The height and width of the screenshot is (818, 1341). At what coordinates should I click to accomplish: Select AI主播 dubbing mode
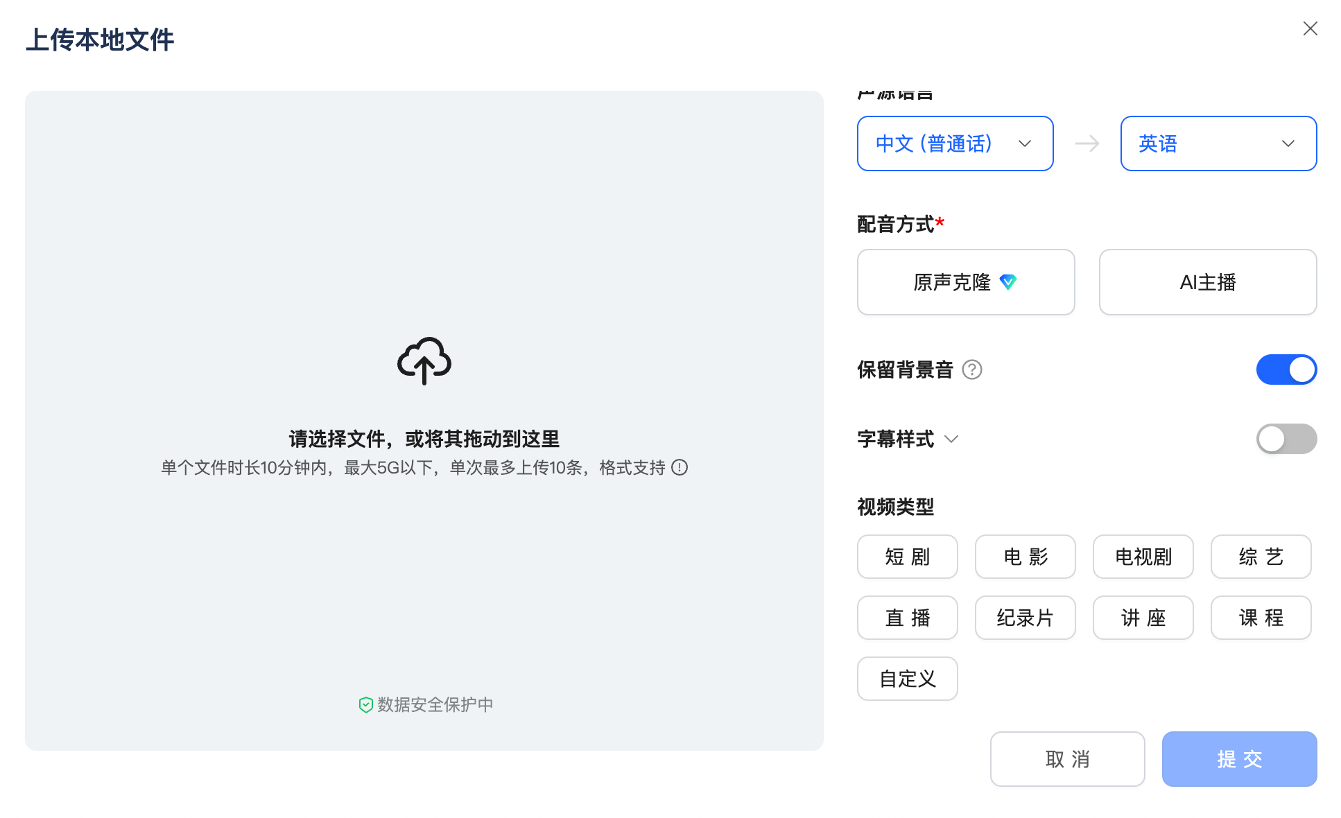[1207, 282]
